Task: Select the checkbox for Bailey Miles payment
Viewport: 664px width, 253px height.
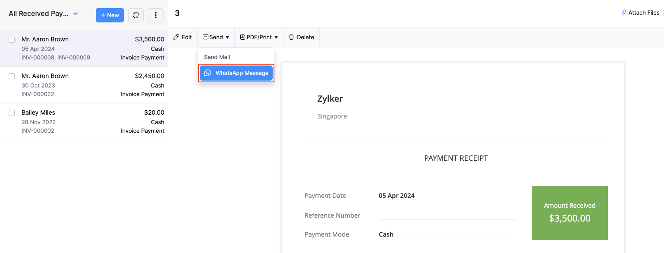Action: pyautogui.click(x=12, y=112)
